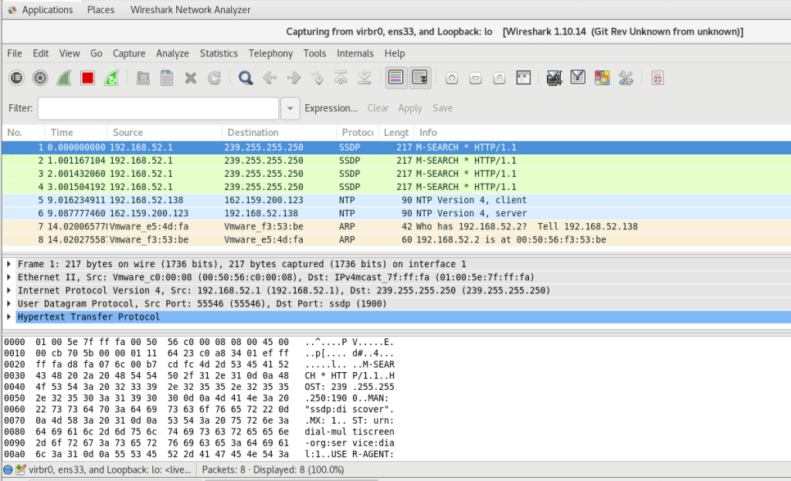Image resolution: width=791 pixels, height=481 pixels.
Task: Toggle packet list colorize icon
Action: click(x=396, y=78)
